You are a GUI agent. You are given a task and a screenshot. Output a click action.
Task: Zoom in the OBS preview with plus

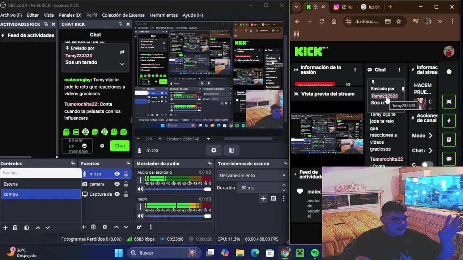click(160, 139)
